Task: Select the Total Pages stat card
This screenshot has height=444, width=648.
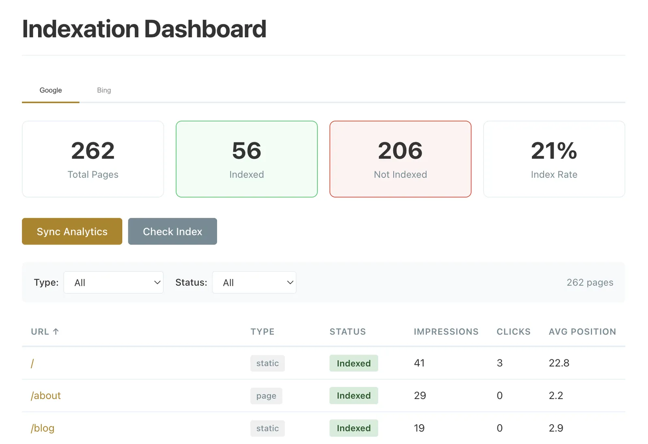Action: click(93, 159)
